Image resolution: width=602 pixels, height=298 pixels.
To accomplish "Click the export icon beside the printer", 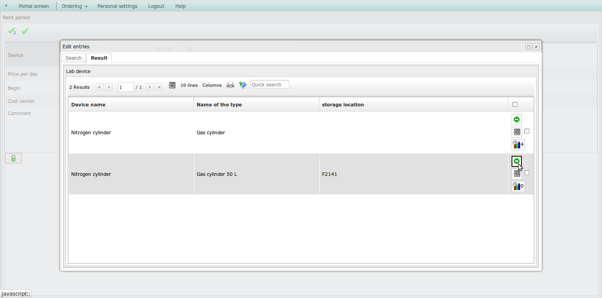I will [243, 85].
